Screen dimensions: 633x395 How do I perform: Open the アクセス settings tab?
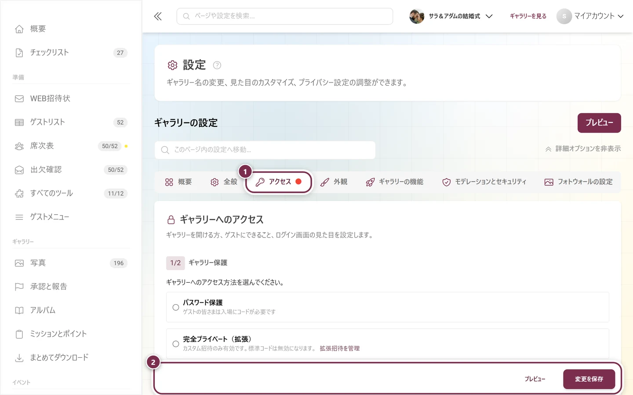(279, 182)
